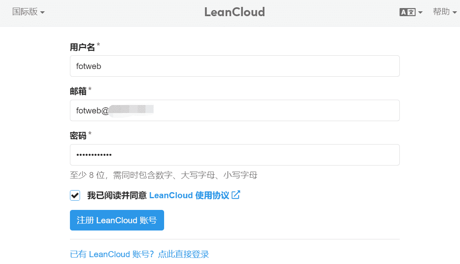Click the 密码 field label
This screenshot has height=264, width=460.
78,135
